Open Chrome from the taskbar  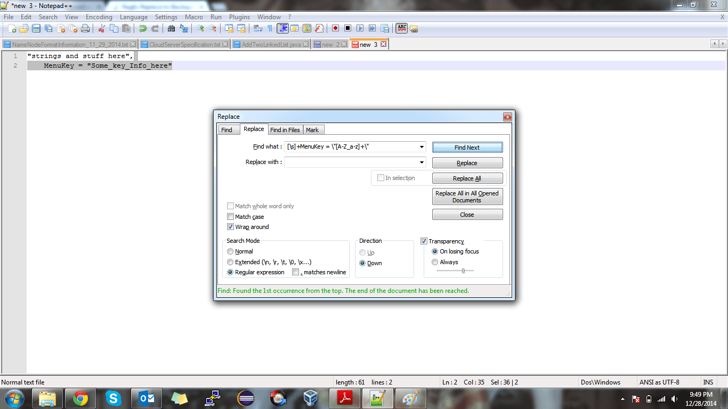(80, 398)
